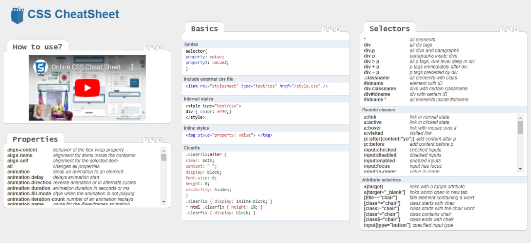
Task: Click the link rel stylesheet code line
Action: click(257, 86)
